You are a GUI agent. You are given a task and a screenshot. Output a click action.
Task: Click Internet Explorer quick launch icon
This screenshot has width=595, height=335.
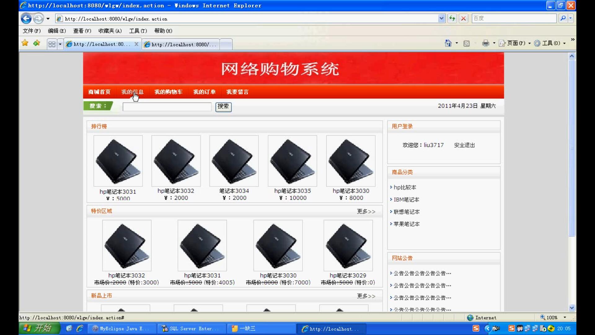(80, 328)
